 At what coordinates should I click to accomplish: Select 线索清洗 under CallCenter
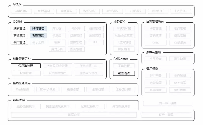point(124,73)
